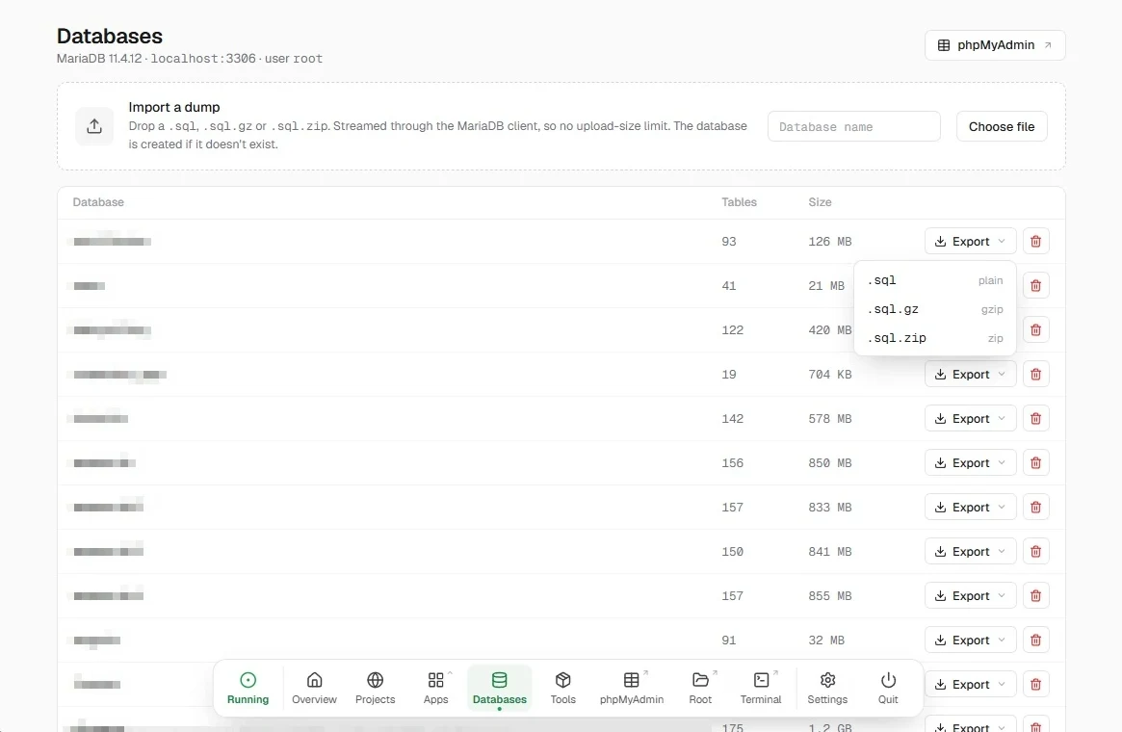Click the table count 122

pyautogui.click(x=732, y=330)
